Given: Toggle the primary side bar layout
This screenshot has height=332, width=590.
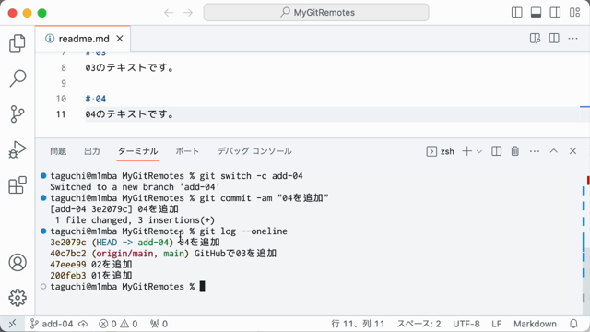Looking at the screenshot, I should coord(517,12).
